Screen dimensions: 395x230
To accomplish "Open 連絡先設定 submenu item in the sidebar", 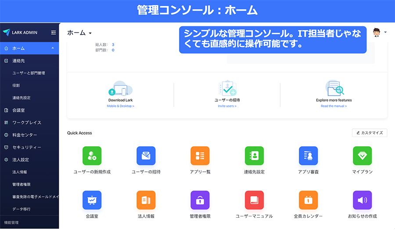I will (x=22, y=98).
